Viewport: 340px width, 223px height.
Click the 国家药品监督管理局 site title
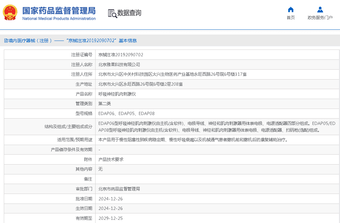tap(59, 10)
